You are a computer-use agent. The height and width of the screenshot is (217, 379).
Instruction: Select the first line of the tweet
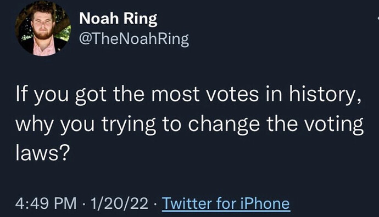[x=188, y=94]
